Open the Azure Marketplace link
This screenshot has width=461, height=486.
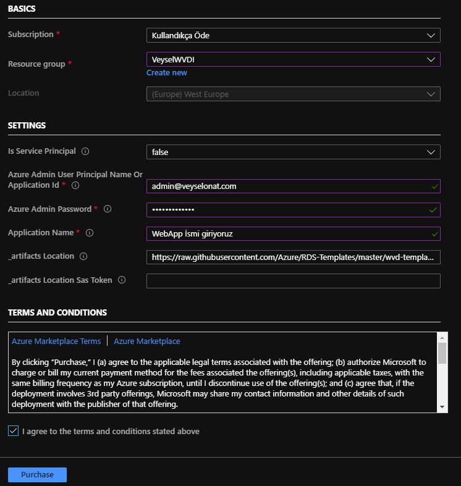pos(146,341)
